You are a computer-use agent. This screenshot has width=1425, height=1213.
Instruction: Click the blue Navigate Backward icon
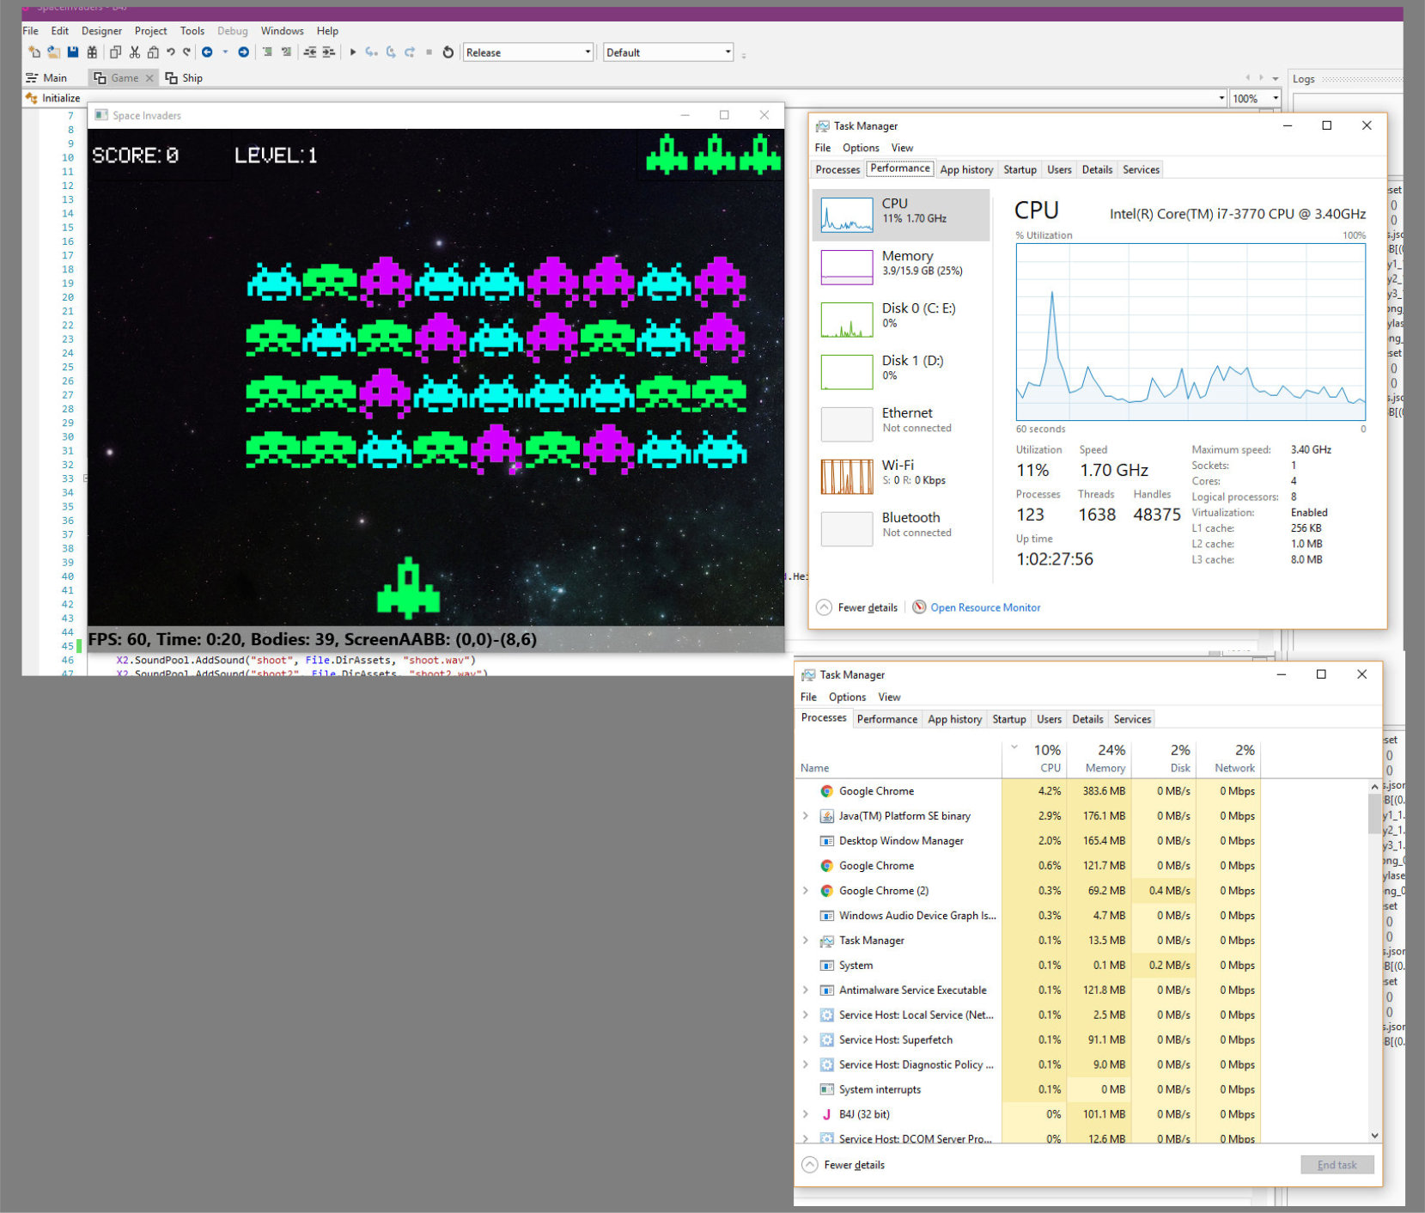[x=207, y=52]
